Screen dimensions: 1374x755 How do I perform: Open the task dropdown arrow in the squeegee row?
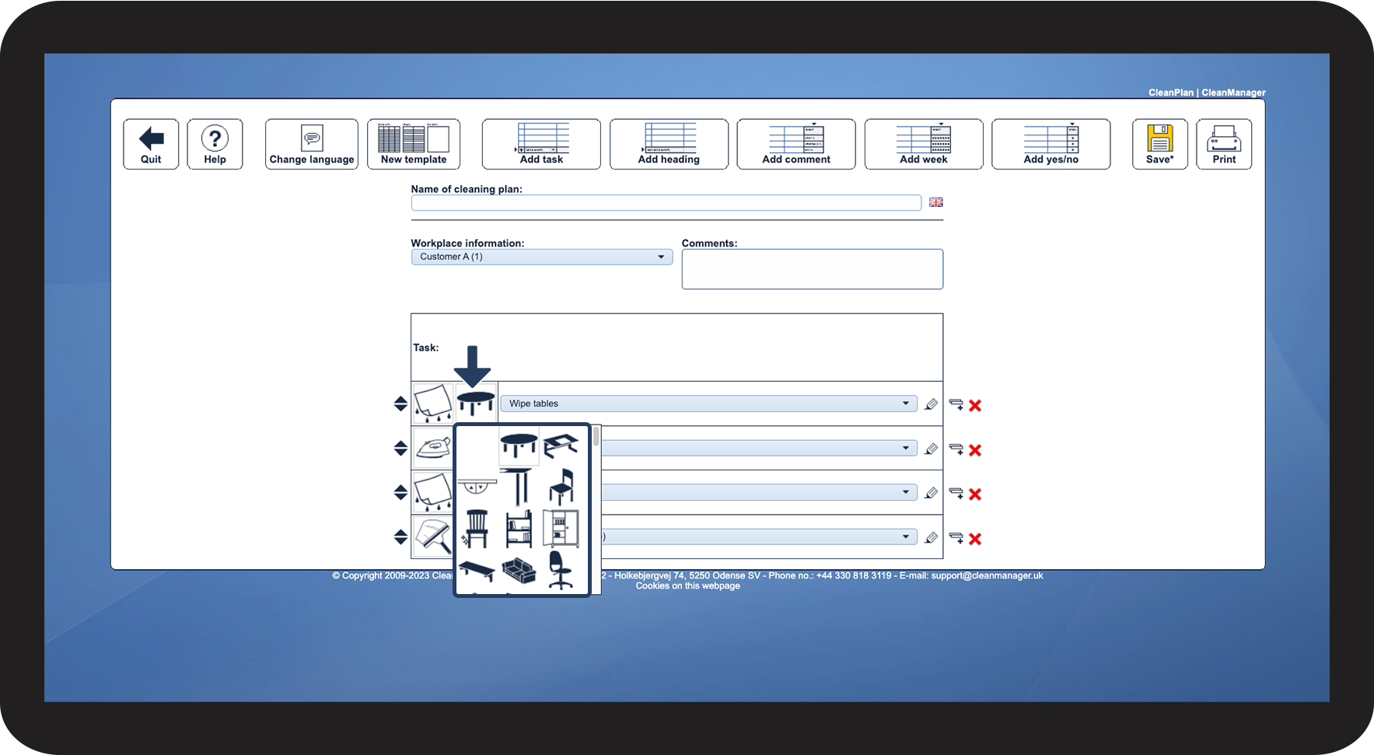905,537
